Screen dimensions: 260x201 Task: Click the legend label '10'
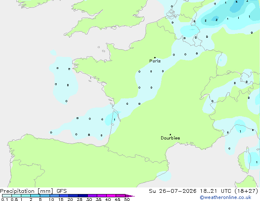click(x=51, y=199)
